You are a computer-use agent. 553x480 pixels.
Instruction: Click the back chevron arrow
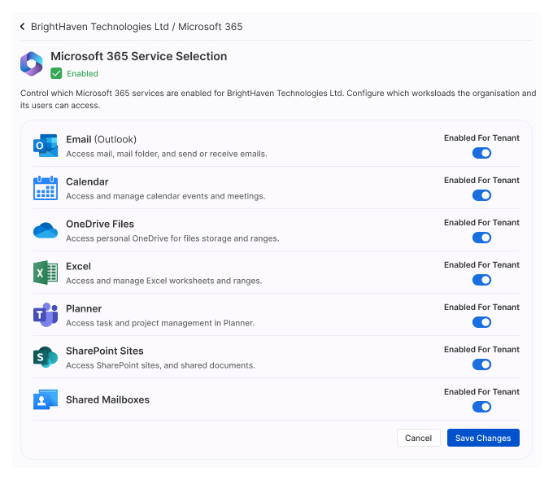pyautogui.click(x=23, y=27)
